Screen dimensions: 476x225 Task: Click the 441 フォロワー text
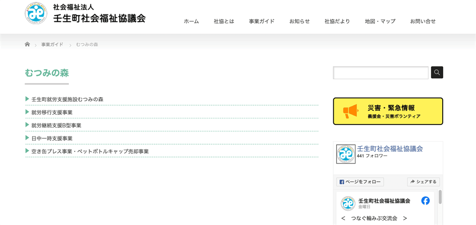pyautogui.click(x=372, y=156)
